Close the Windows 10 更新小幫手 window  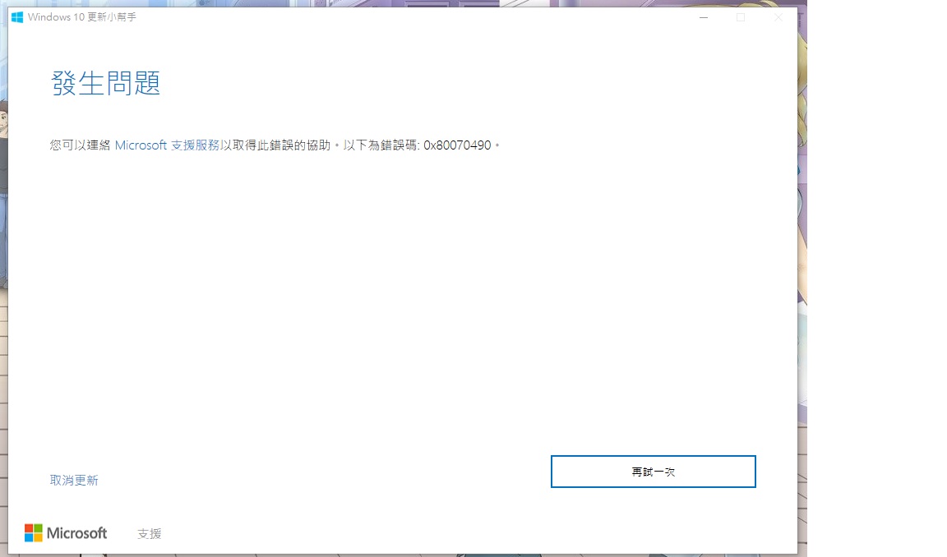778,17
